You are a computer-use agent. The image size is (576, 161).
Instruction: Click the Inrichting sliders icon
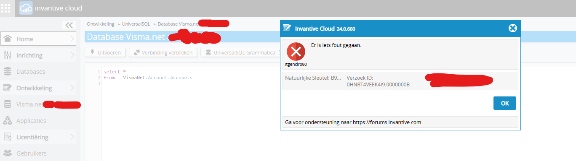(8, 55)
